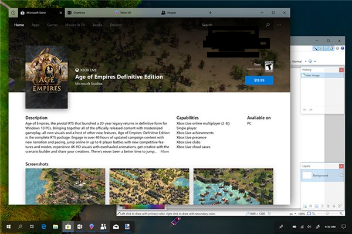The width and height of the screenshot is (352, 234).
Task: Click Microsoft Studios publisher link
Action: 89,84
